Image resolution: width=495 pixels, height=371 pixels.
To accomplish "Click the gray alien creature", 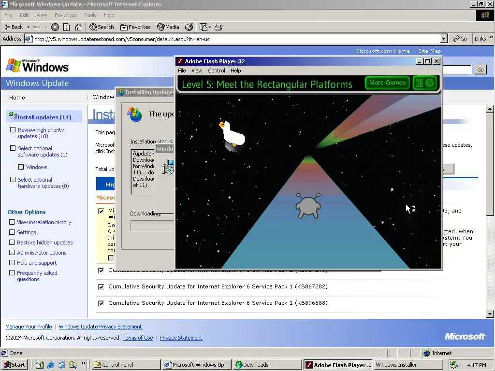I will (x=308, y=206).
